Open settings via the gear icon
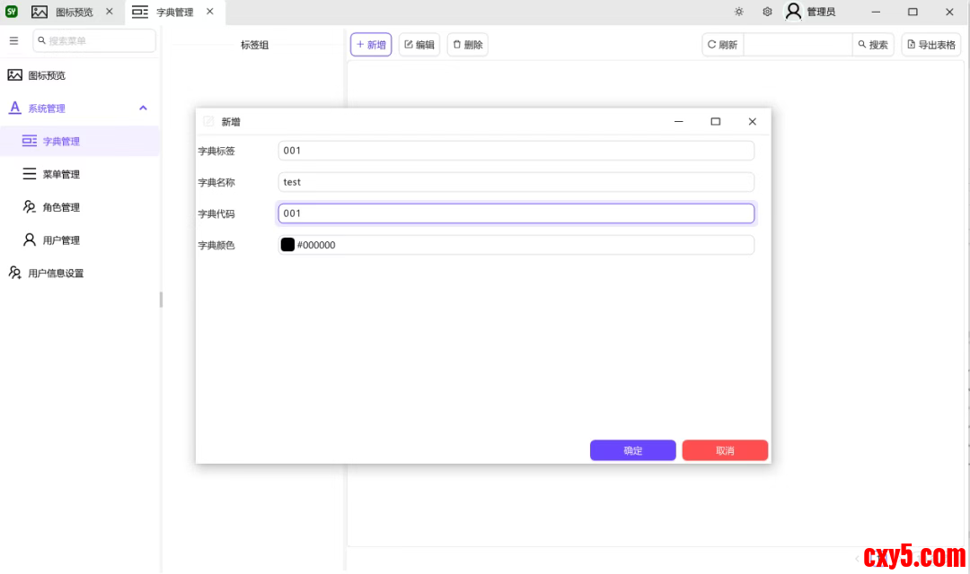The width and height of the screenshot is (970, 574). click(767, 12)
